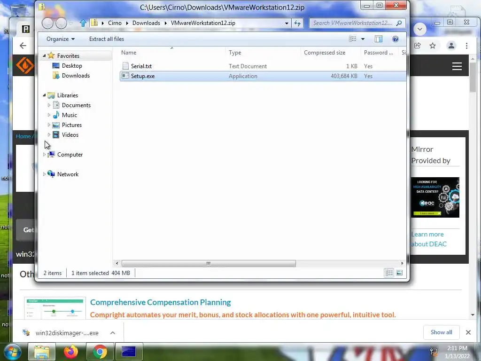Open Chrome profile avatar icon
481x361 pixels.
(451, 46)
